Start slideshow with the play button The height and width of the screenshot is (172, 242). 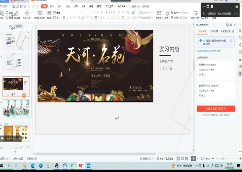[193, 159]
